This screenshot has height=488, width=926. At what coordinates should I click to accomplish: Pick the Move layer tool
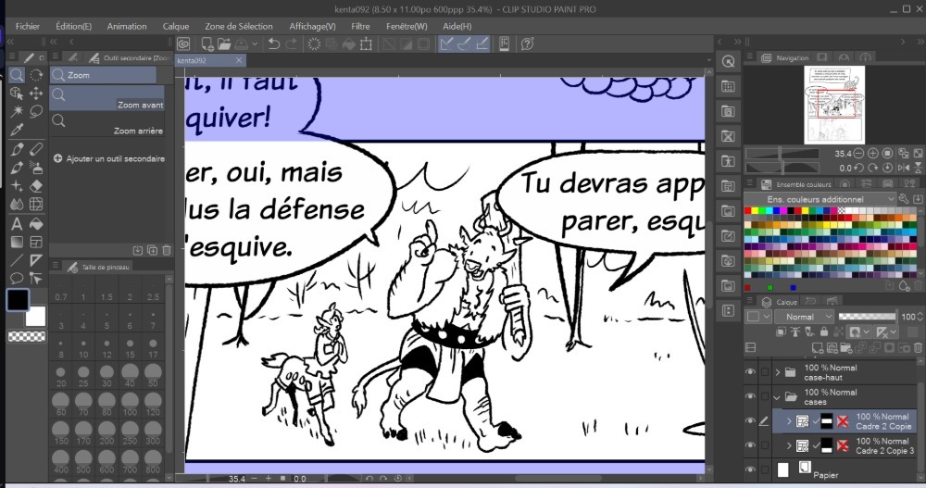click(x=37, y=93)
